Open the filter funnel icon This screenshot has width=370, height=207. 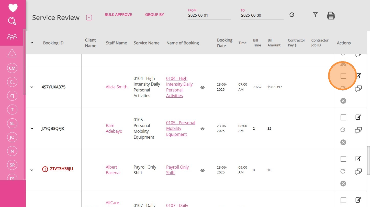click(x=315, y=15)
